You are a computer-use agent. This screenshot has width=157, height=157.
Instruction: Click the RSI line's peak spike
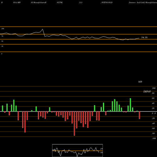coord(42,29)
